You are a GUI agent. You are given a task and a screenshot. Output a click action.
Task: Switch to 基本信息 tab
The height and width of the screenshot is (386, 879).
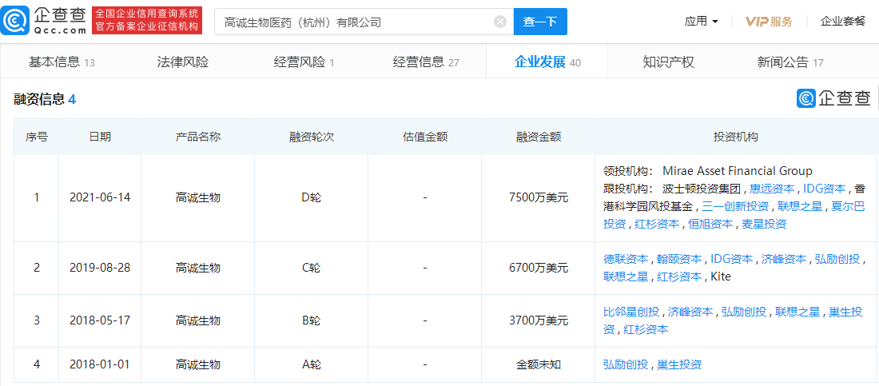pyautogui.click(x=62, y=62)
